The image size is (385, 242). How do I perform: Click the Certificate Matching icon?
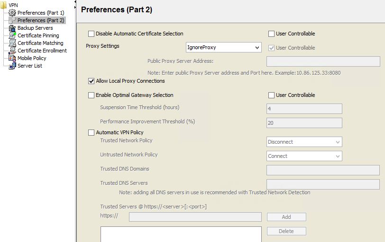click(x=12, y=43)
